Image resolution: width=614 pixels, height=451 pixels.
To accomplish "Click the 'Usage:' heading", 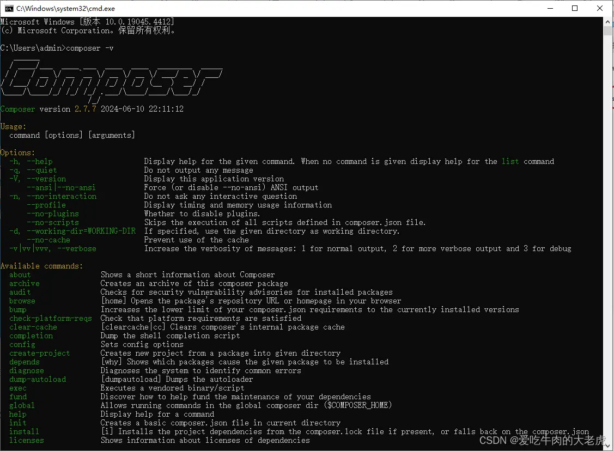I will [13, 126].
